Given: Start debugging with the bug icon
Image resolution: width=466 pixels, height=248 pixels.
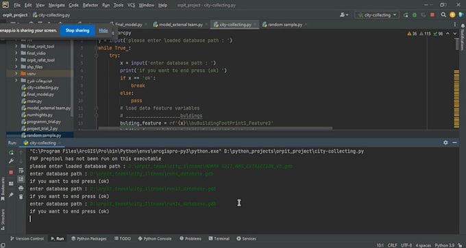Looking at the screenshot, I should pos(415,15).
